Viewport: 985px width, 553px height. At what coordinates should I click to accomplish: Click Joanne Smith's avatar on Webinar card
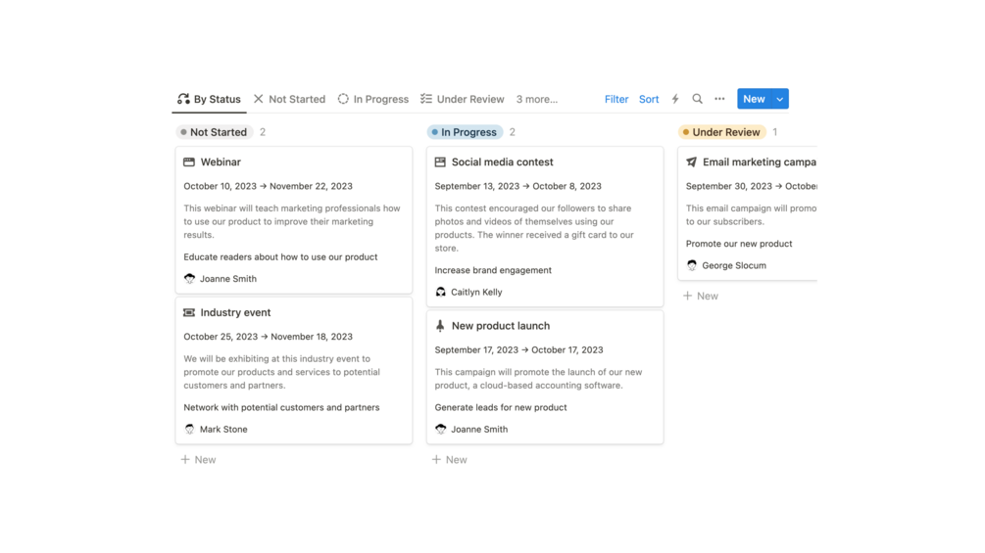(190, 278)
